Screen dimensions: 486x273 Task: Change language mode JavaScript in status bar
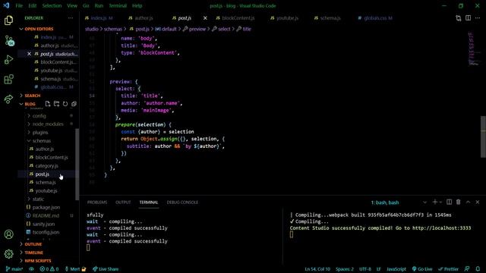pyautogui.click(x=396, y=269)
